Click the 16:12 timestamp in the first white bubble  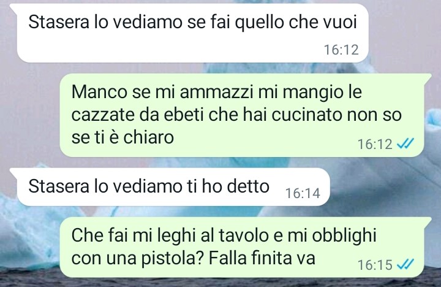[x=341, y=50]
